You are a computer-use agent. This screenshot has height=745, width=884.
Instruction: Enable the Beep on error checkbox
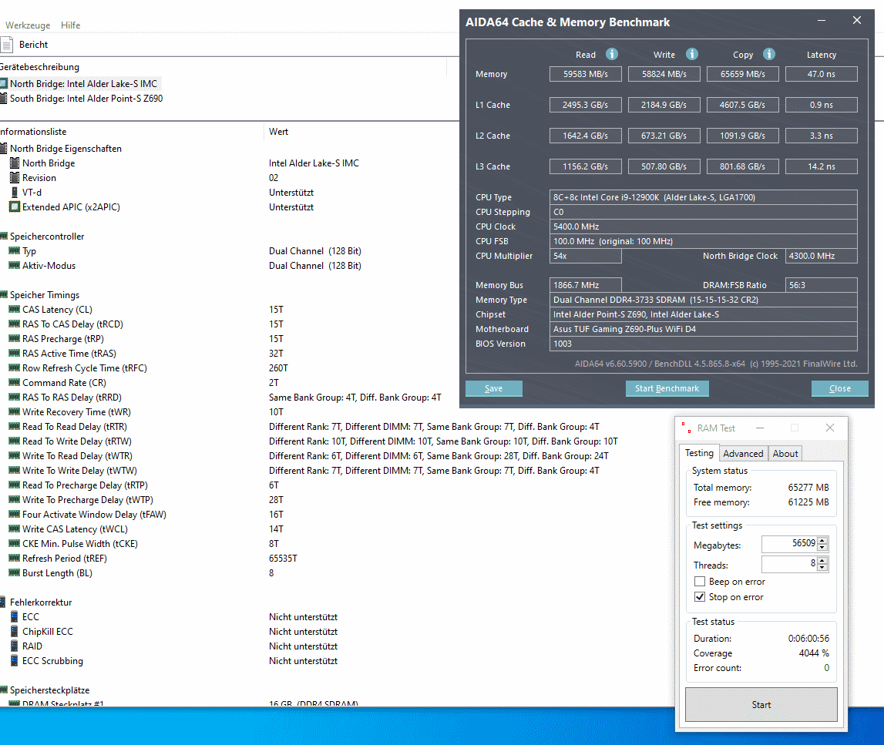[700, 582]
